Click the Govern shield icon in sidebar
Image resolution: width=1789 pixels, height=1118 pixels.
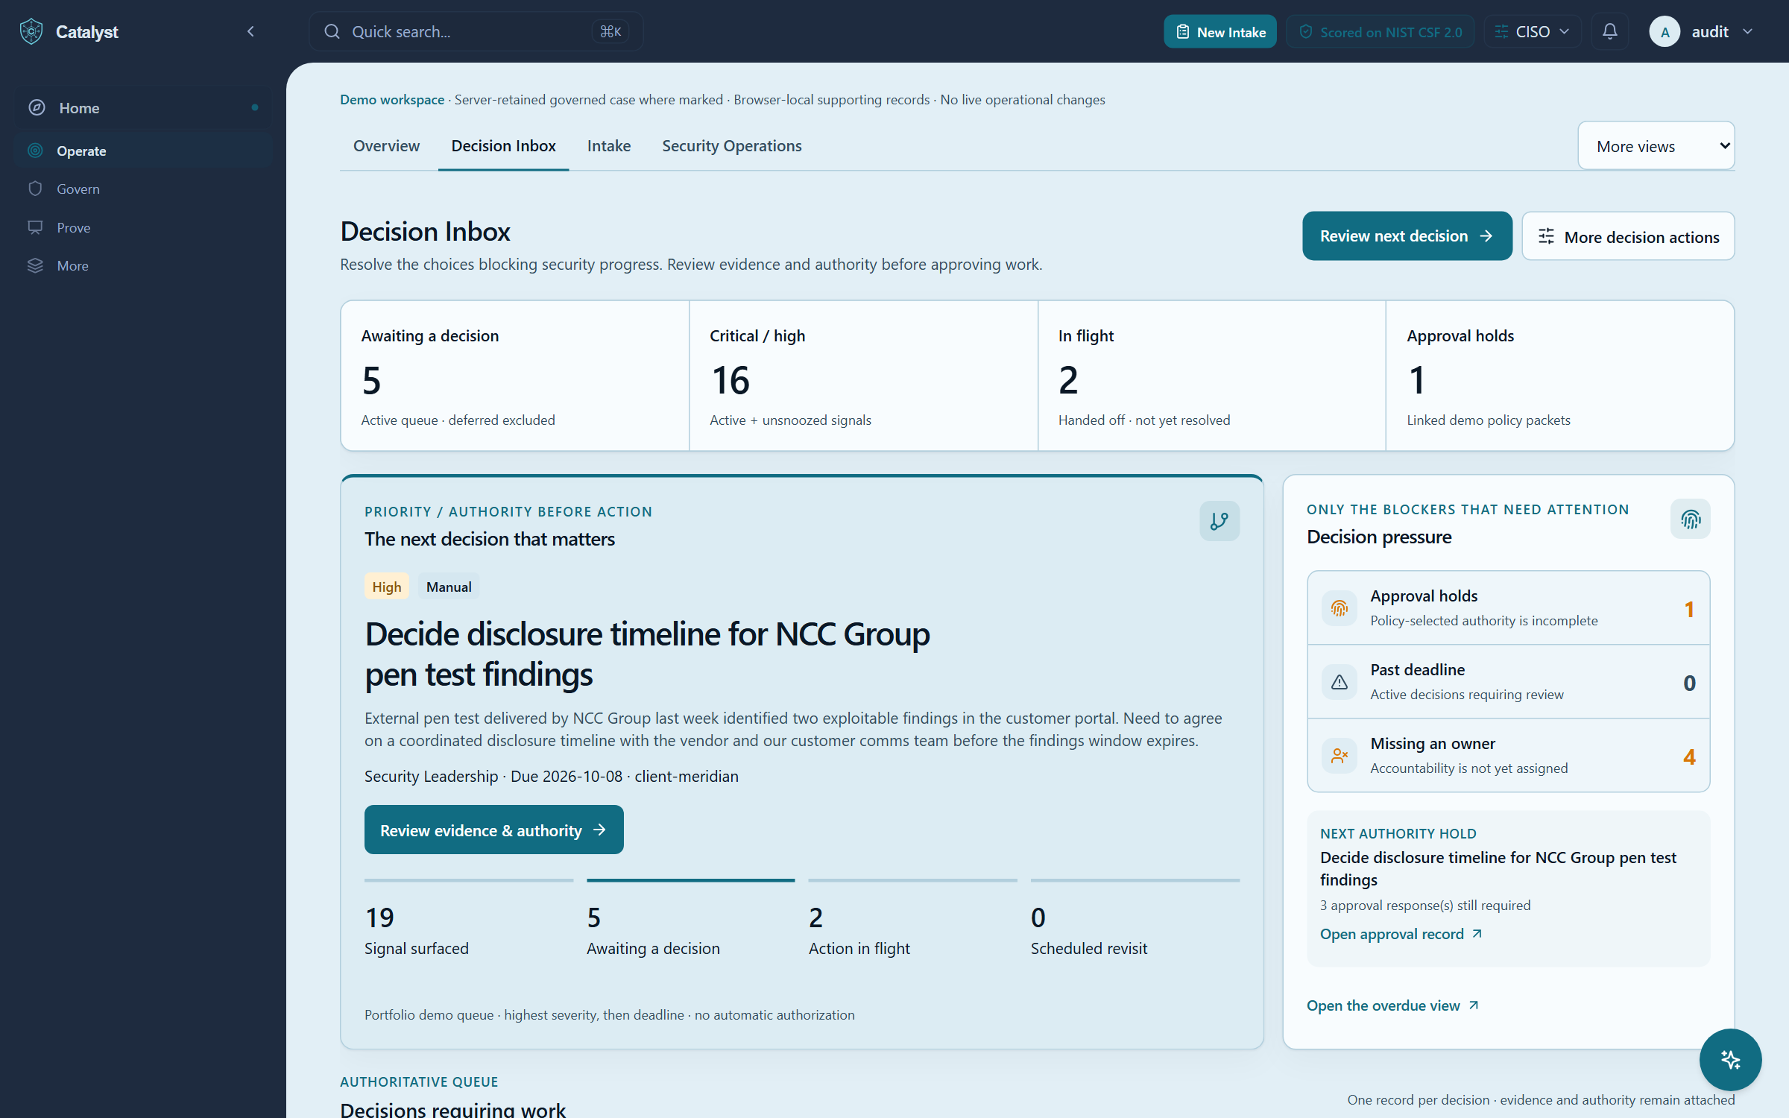pyautogui.click(x=35, y=189)
